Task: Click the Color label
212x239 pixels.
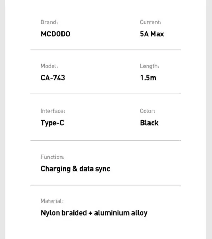Action: click(x=148, y=111)
